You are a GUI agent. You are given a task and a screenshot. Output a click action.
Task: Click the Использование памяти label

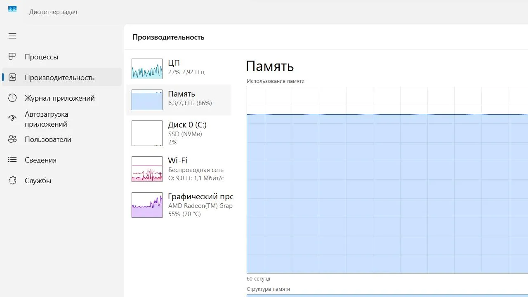click(276, 81)
